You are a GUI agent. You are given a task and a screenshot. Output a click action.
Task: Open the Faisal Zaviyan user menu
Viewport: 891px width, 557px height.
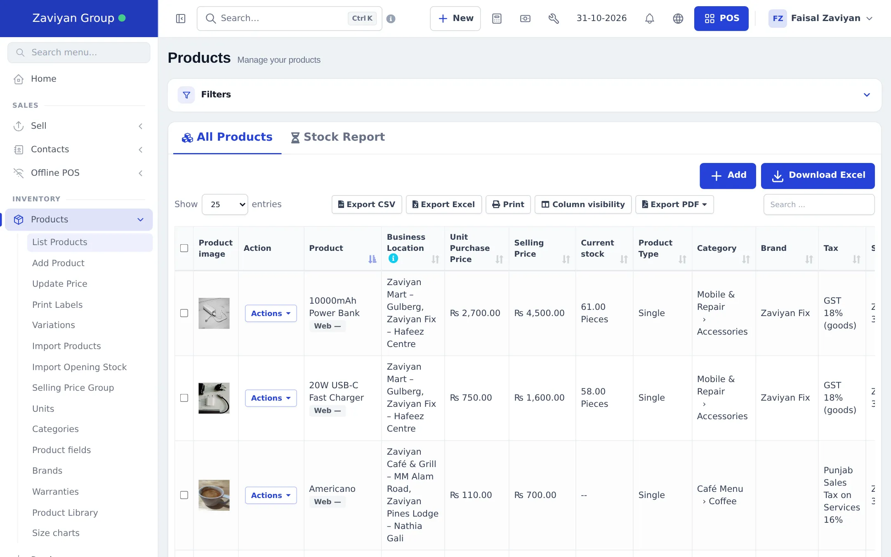coord(820,19)
